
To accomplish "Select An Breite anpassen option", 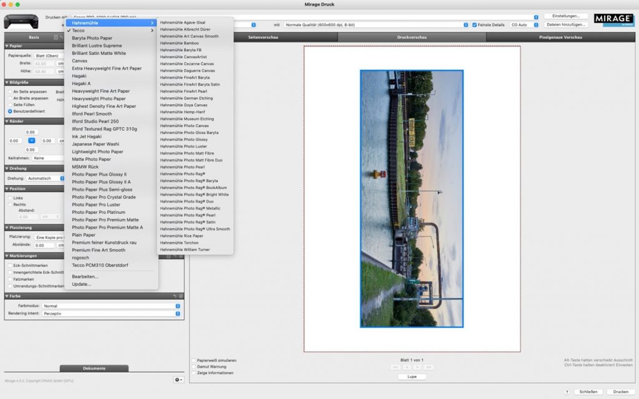I will (x=10, y=98).
